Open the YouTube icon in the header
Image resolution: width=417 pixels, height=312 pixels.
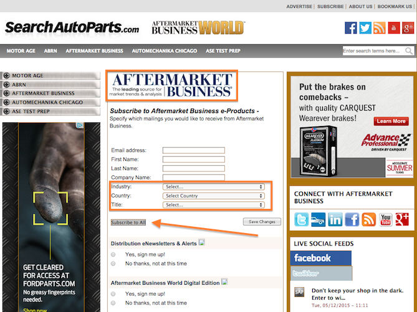pyautogui.click(x=394, y=28)
